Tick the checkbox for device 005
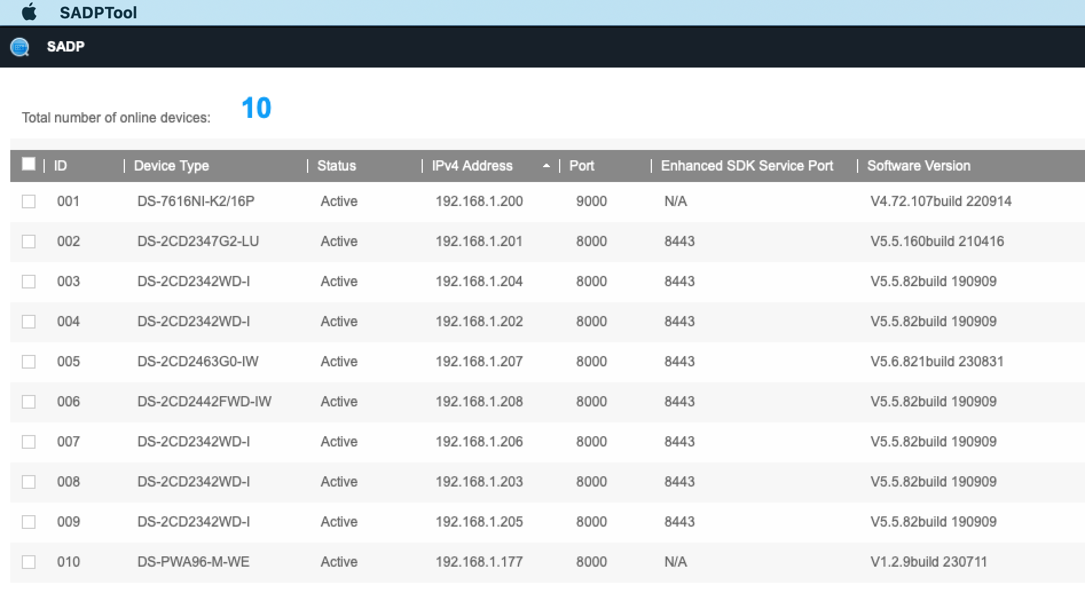This screenshot has height=593, width=1085. (x=29, y=362)
